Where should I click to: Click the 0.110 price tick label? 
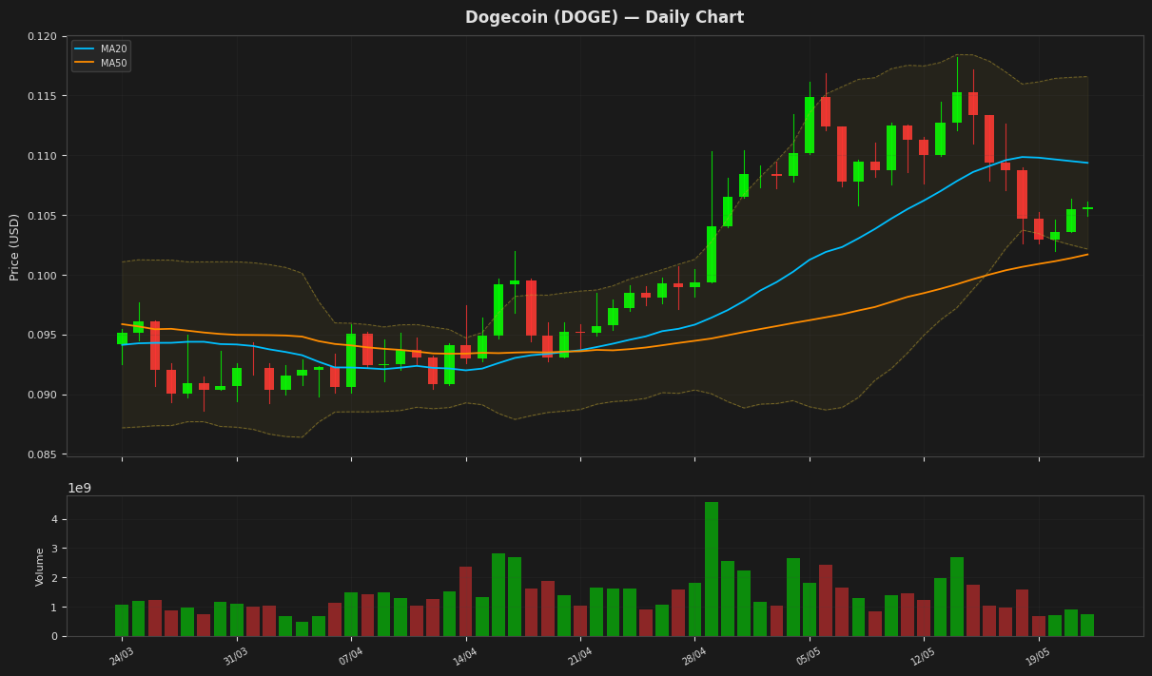point(42,156)
